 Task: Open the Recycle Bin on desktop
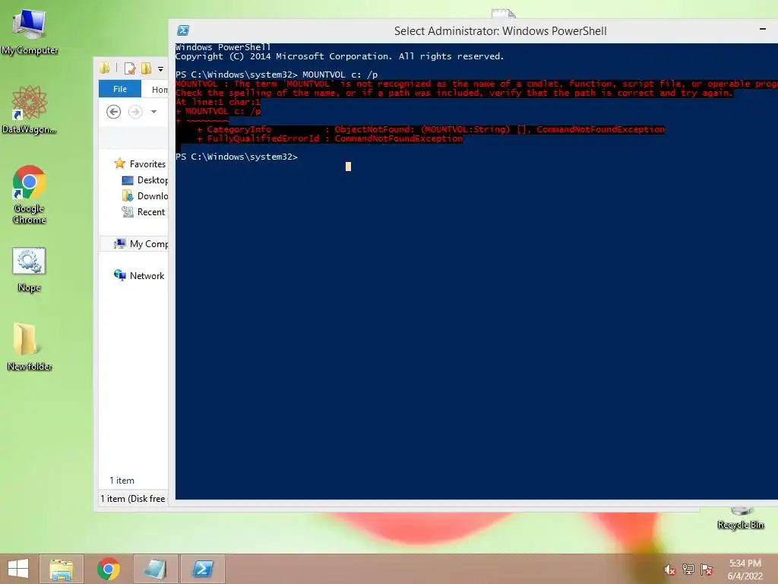tap(740, 519)
